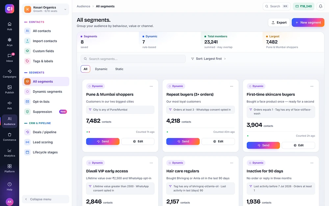329x206 pixels.
Task: Expand the Kesari Organics workspace switcher
Action: [x=45, y=9]
